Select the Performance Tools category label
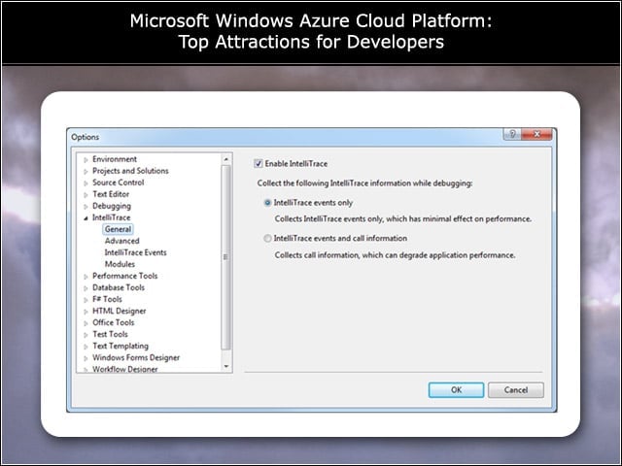 tap(125, 276)
